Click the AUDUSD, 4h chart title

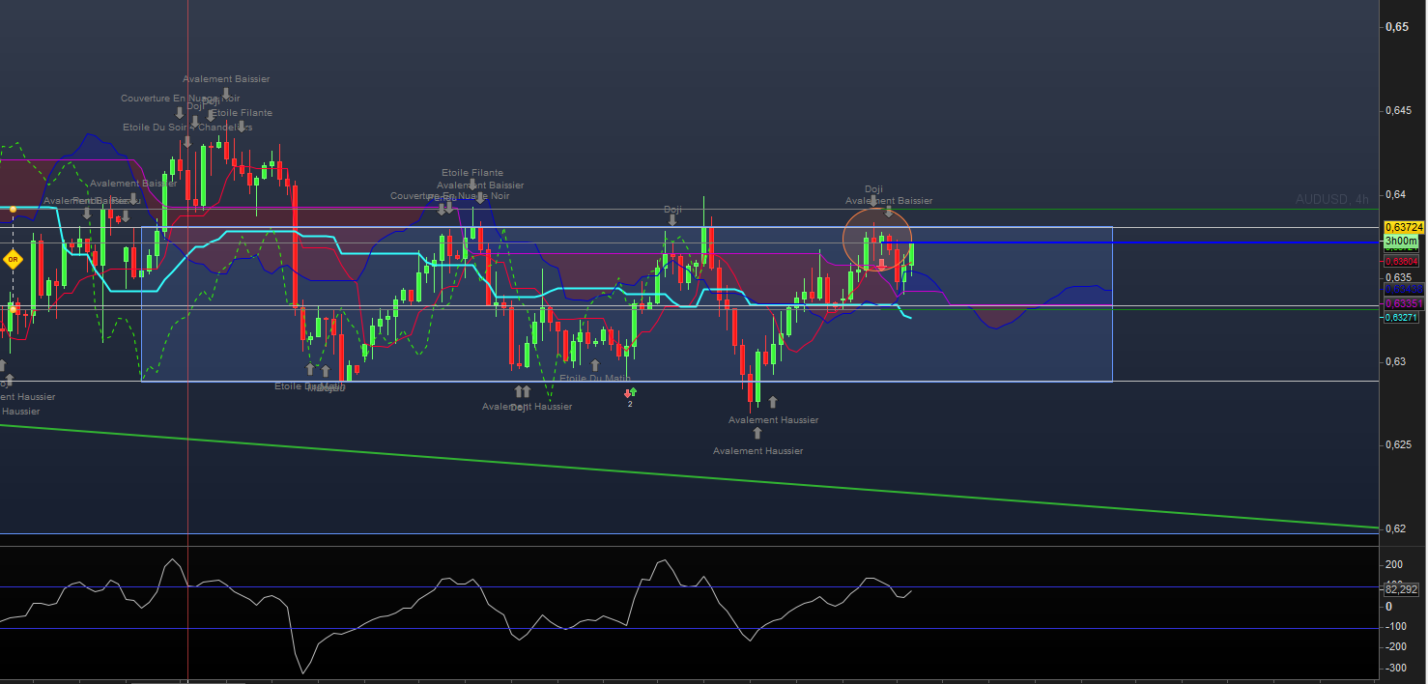(1332, 199)
